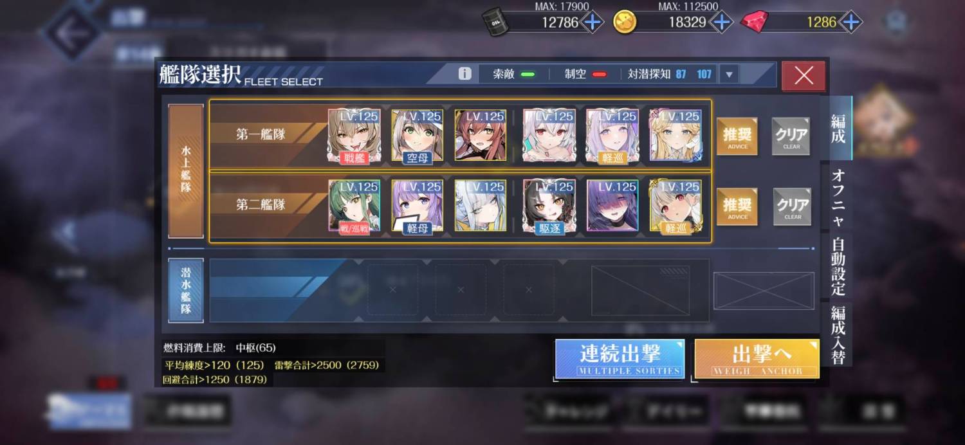Open the 自動設定 tab
Image resolution: width=965 pixels, height=445 pixels.
click(x=838, y=266)
